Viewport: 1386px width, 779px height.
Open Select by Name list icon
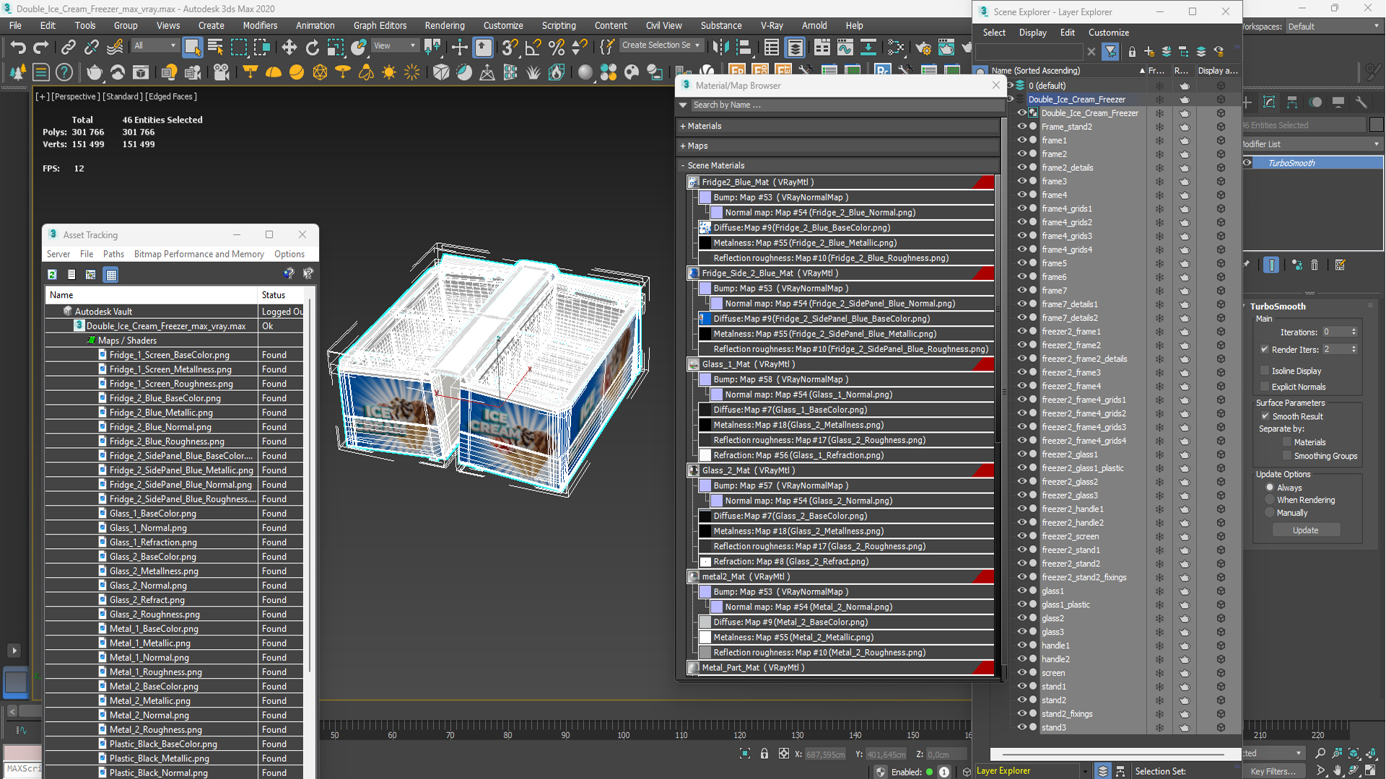[x=215, y=48]
